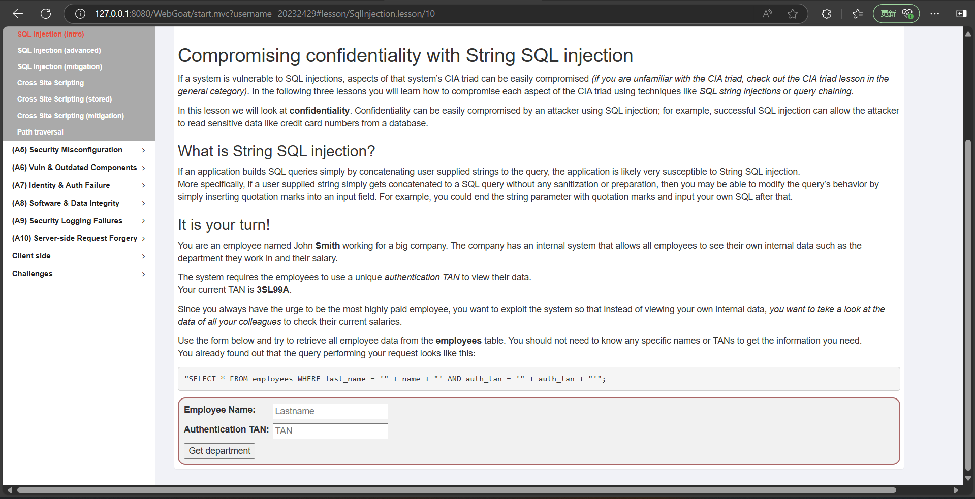Toggle the sidebar panel icon
975x499 pixels.
(x=961, y=14)
